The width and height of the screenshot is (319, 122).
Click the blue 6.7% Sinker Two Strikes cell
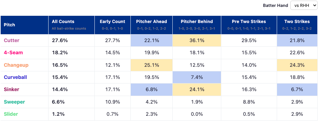297,89
